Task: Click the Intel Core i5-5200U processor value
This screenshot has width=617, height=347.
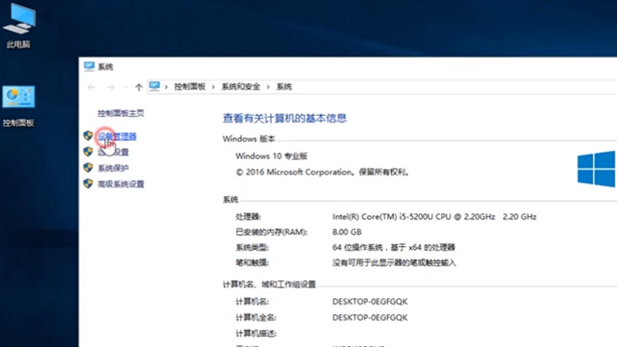Action: (x=434, y=217)
